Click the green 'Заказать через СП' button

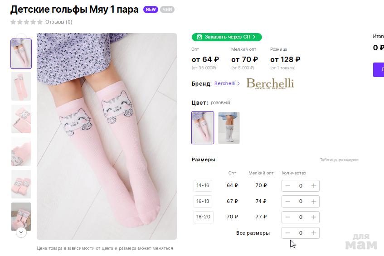coord(227,37)
